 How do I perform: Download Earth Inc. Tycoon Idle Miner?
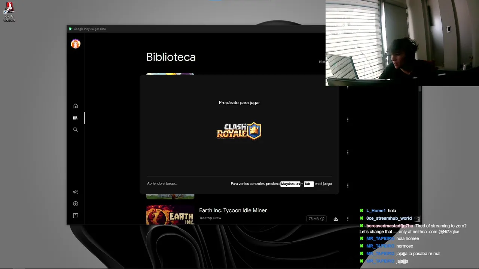(336, 219)
